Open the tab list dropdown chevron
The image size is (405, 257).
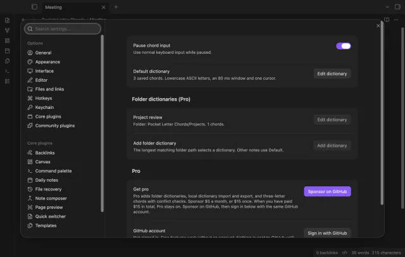click(387, 7)
